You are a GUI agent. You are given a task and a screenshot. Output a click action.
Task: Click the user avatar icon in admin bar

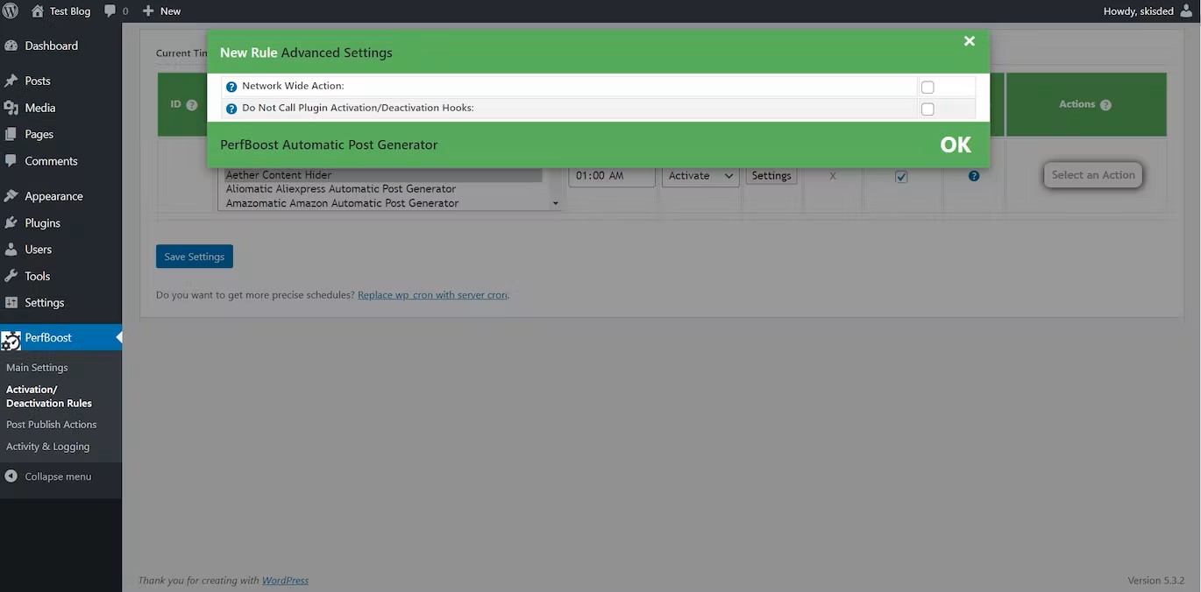pos(1186,11)
